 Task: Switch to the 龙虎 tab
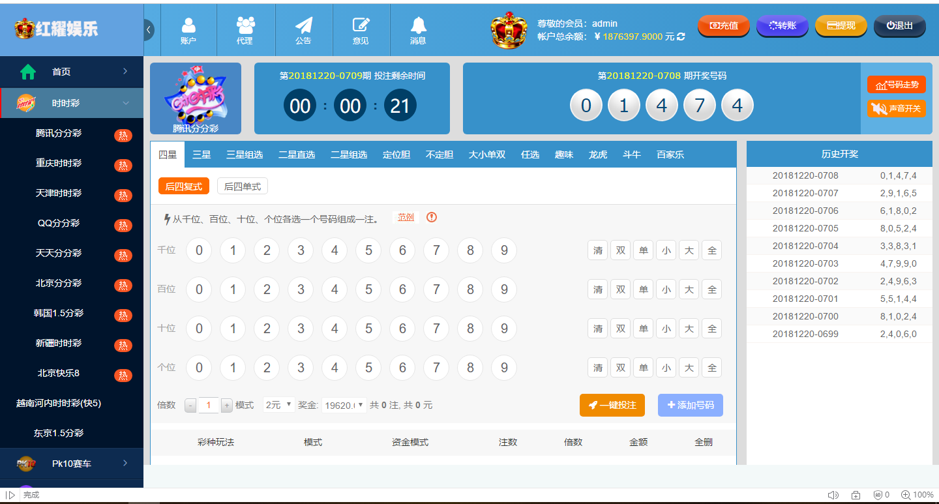(598, 155)
